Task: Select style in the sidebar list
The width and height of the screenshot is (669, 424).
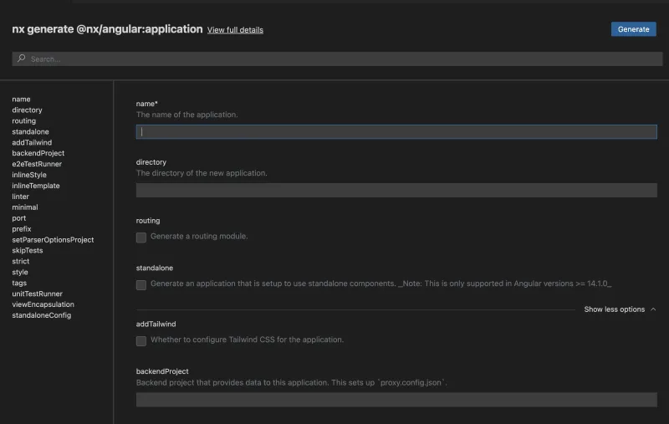Action: point(20,272)
